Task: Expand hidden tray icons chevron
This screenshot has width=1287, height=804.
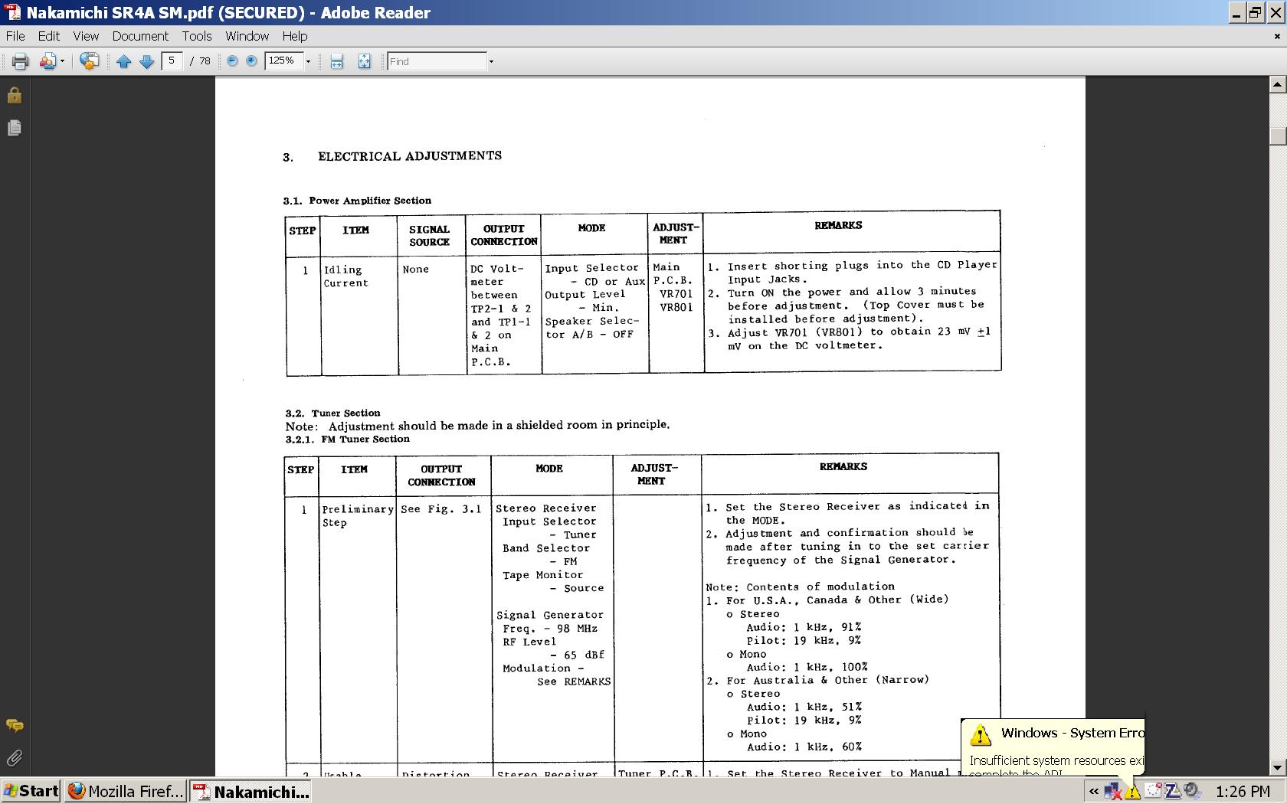Action: pos(1093,792)
